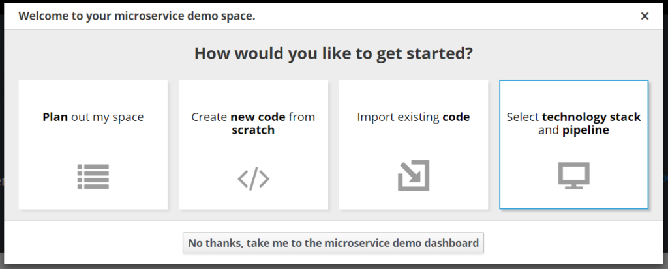Click the bold word "code" in the Import card
The height and width of the screenshot is (269, 668).
[x=456, y=117]
